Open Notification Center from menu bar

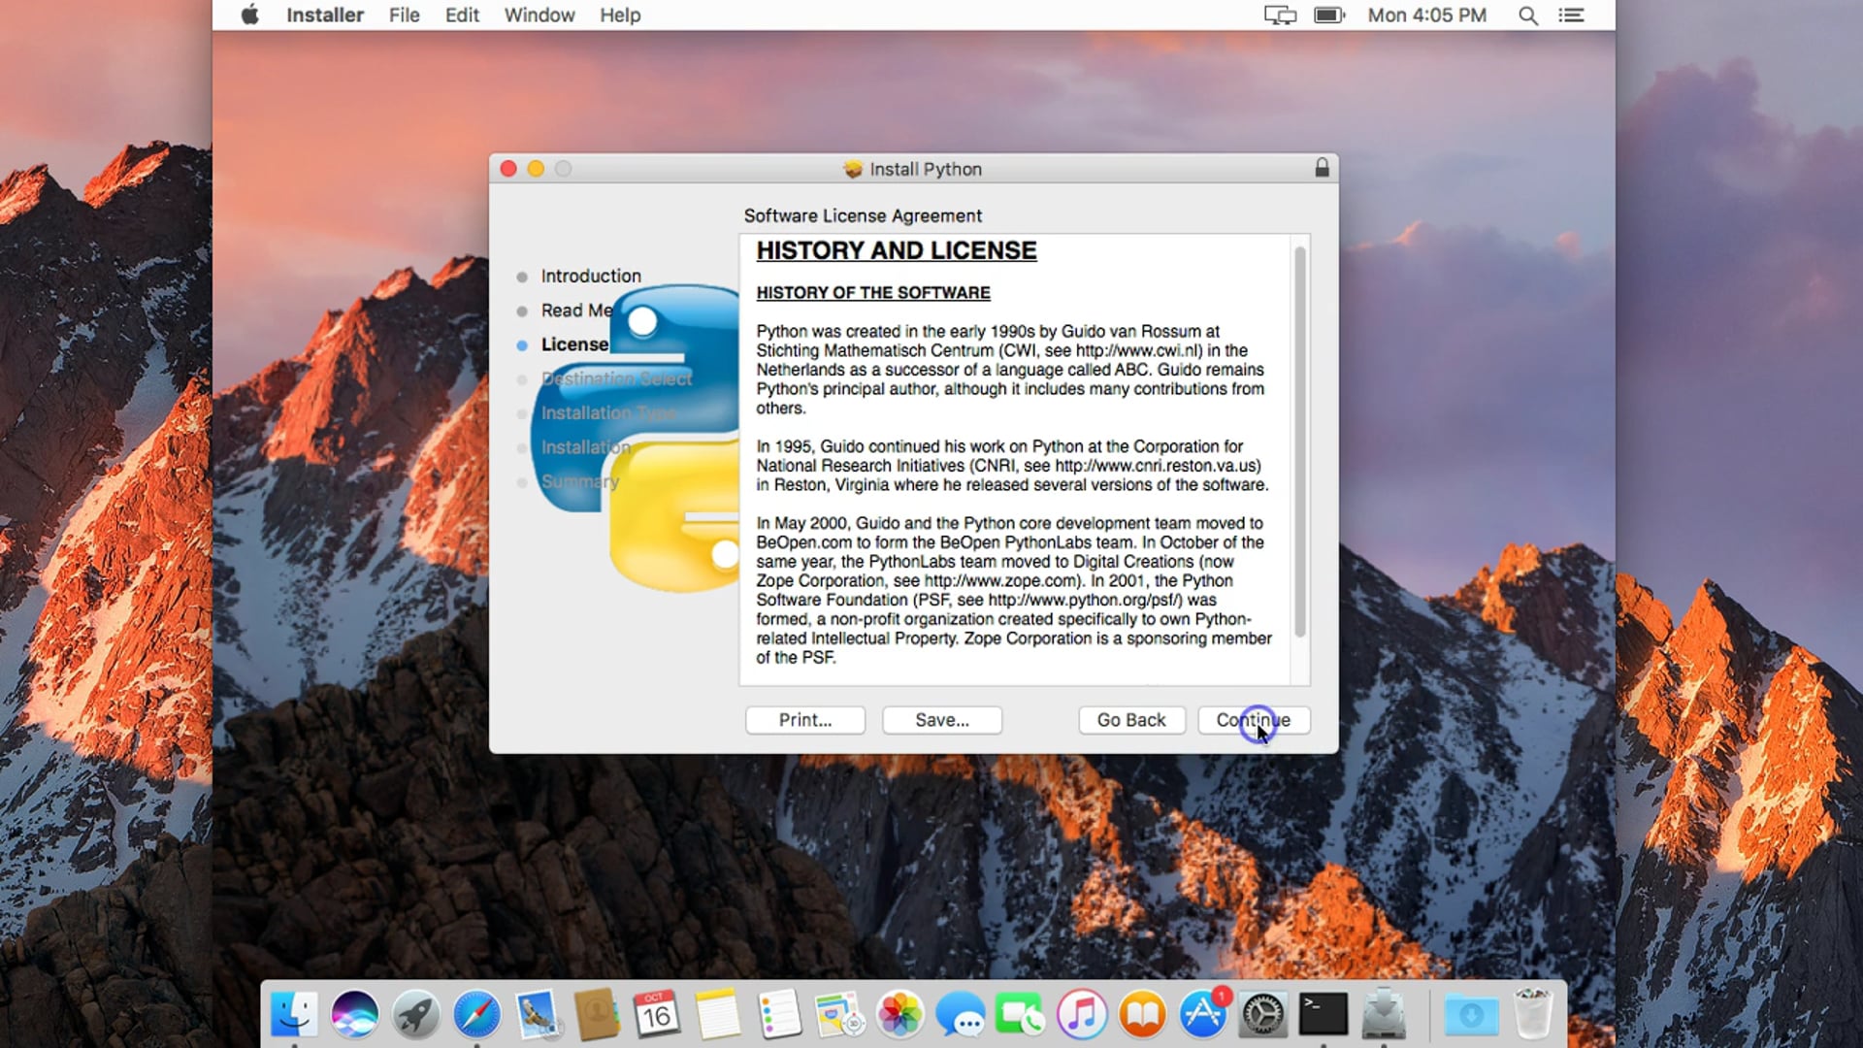[x=1571, y=16]
